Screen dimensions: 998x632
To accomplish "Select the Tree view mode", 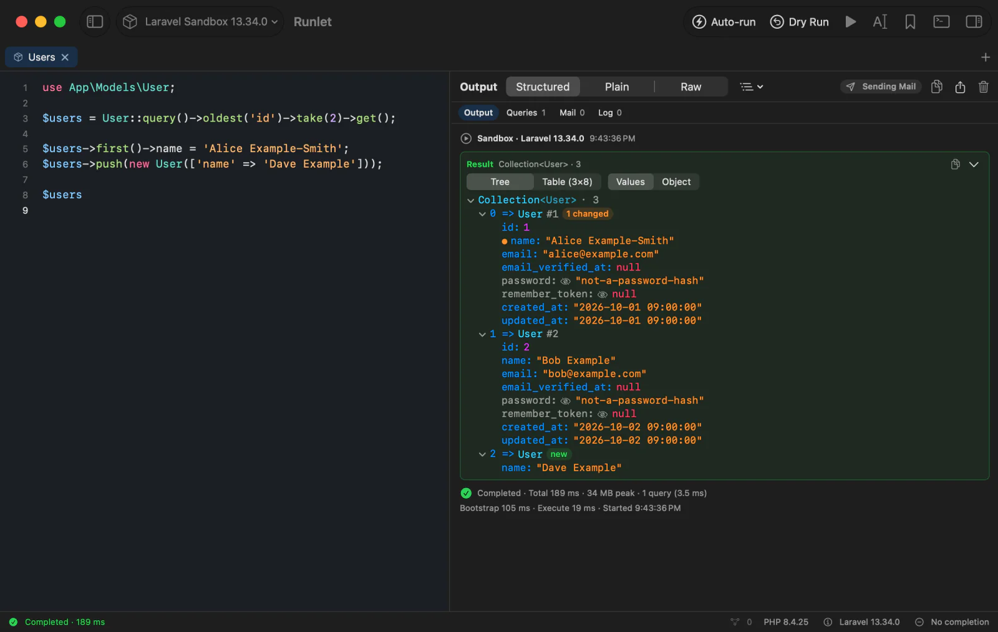I will click(500, 182).
